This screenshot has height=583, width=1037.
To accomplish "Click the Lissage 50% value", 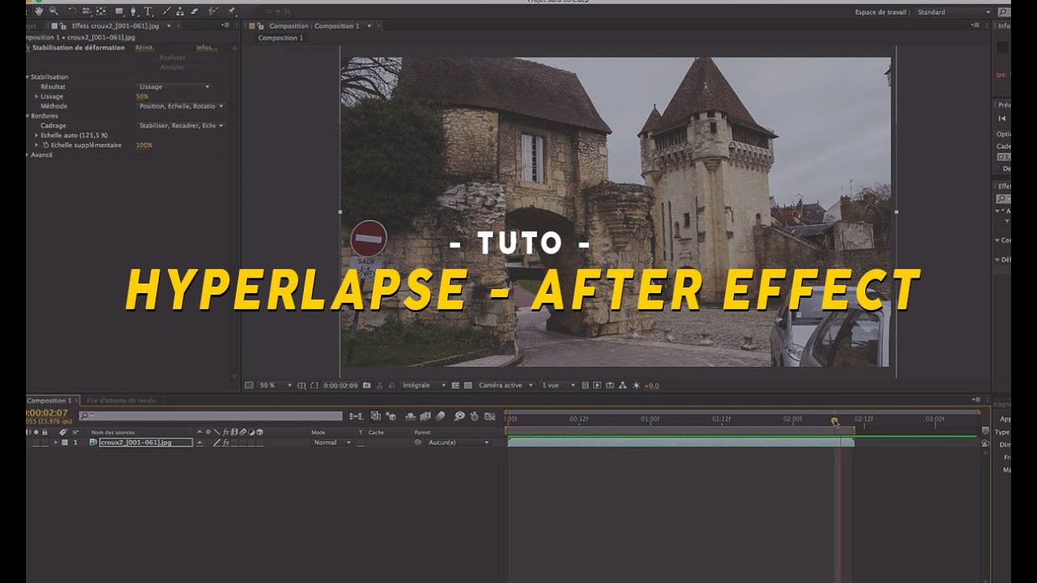I will (143, 96).
